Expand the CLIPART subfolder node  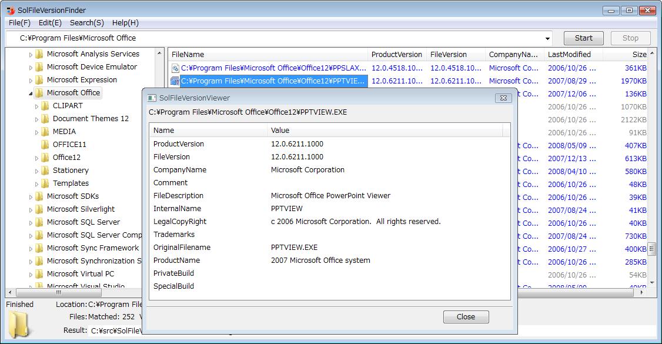click(36, 106)
